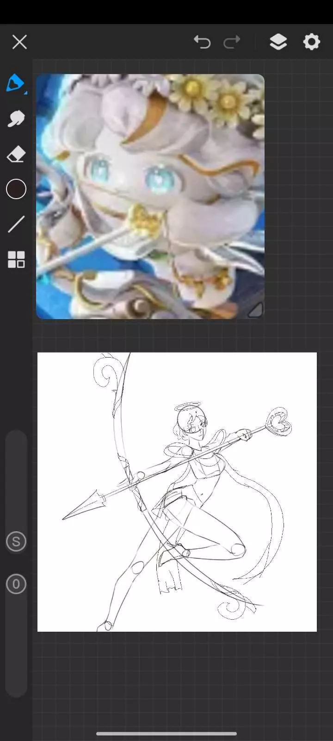Image resolution: width=333 pixels, height=741 pixels.
Task: Select the Smudge finger tool
Action: click(16, 119)
